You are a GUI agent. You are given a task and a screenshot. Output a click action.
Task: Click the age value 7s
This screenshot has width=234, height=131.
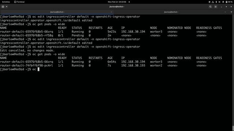click(109, 65)
